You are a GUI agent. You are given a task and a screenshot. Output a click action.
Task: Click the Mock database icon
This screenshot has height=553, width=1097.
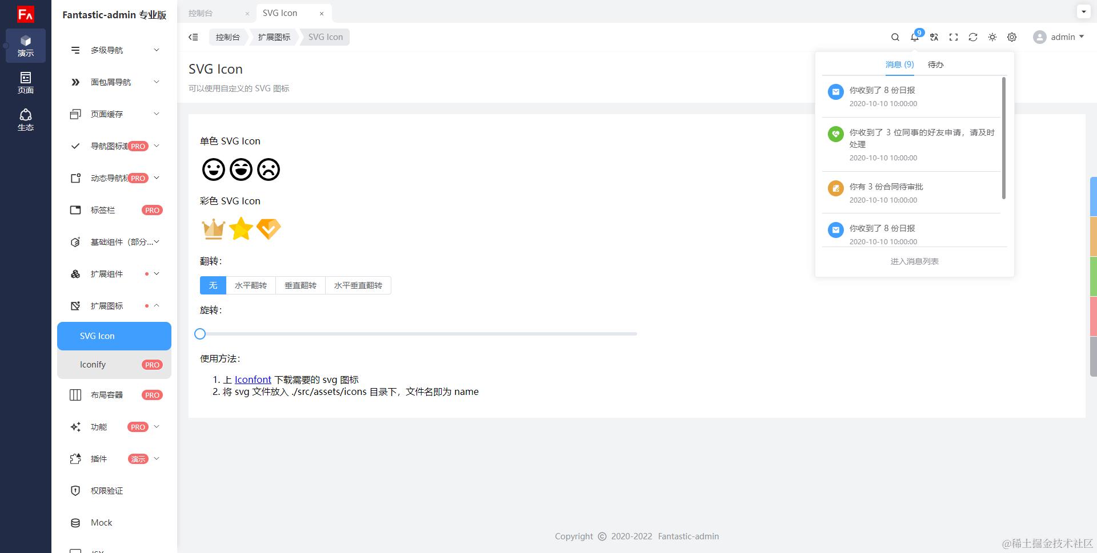coord(75,523)
